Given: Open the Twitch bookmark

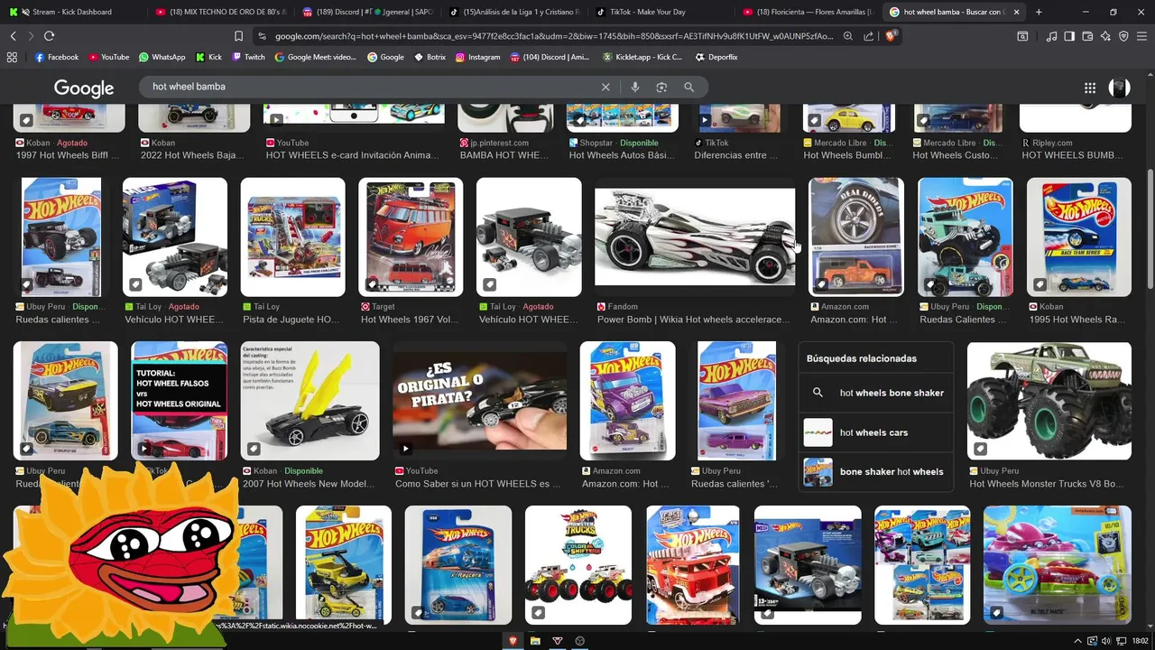Looking at the screenshot, I should click(x=249, y=57).
